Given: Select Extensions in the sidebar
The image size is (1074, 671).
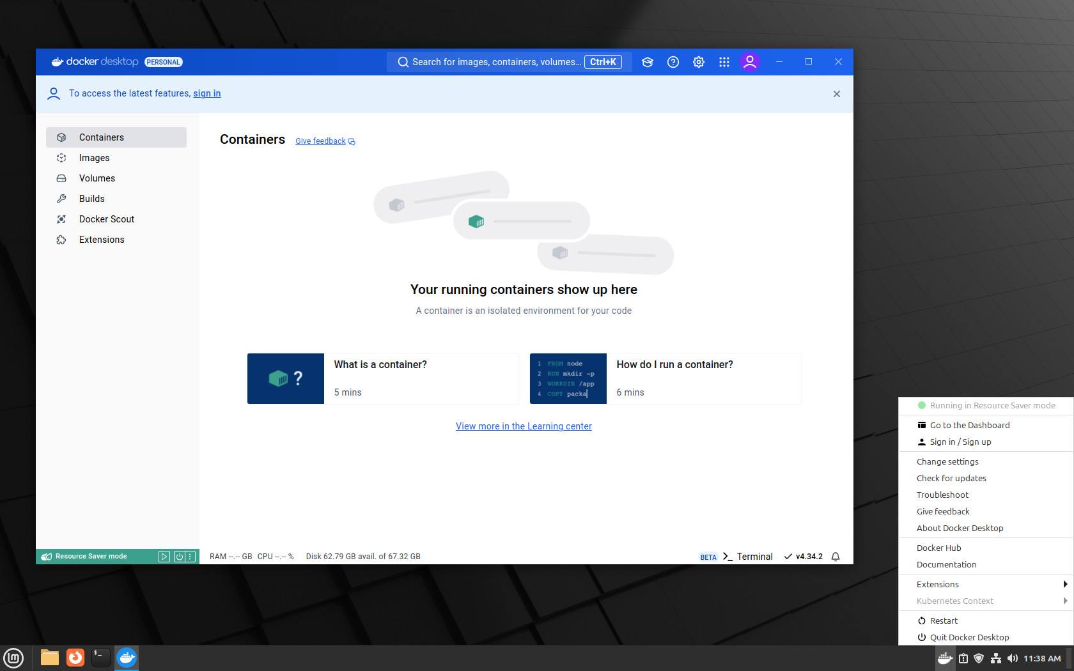Looking at the screenshot, I should [x=116, y=240].
